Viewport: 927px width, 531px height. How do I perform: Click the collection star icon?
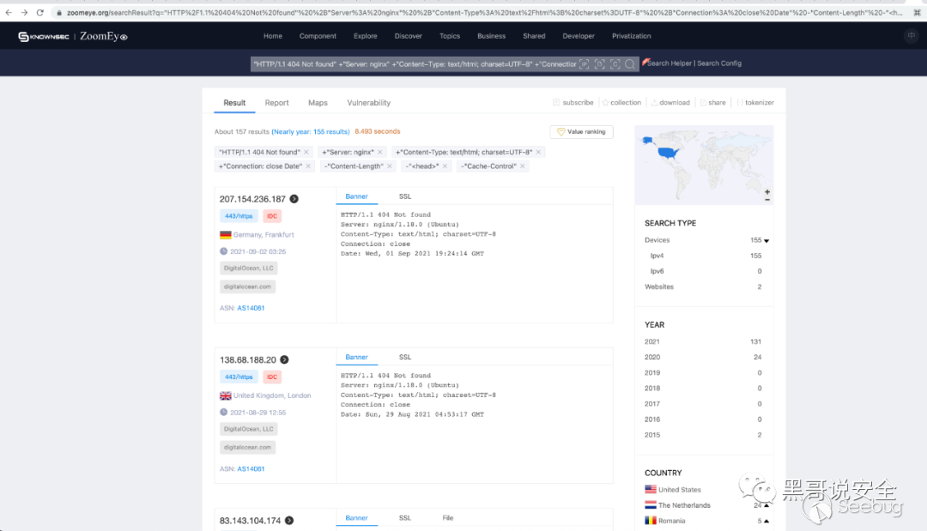[x=605, y=103]
